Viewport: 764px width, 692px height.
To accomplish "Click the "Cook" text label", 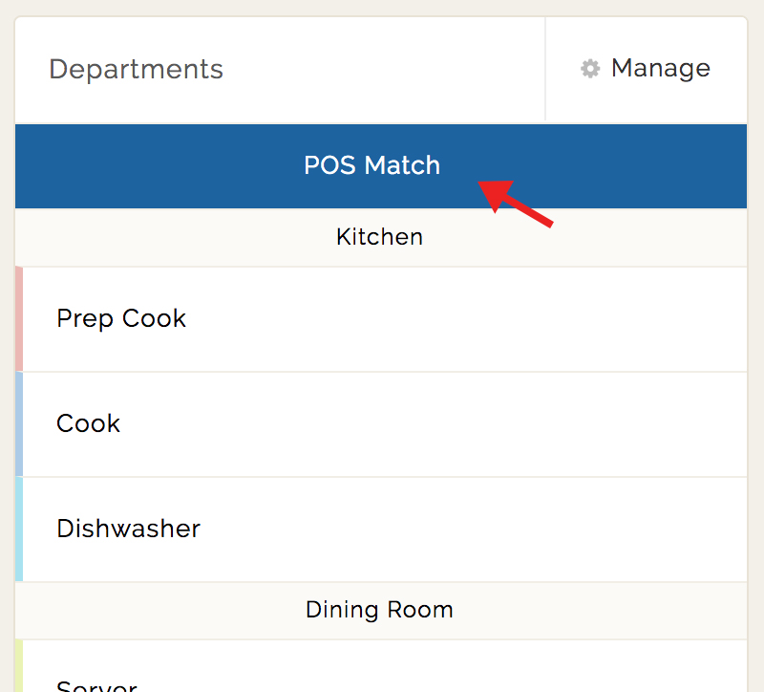I will [x=88, y=423].
